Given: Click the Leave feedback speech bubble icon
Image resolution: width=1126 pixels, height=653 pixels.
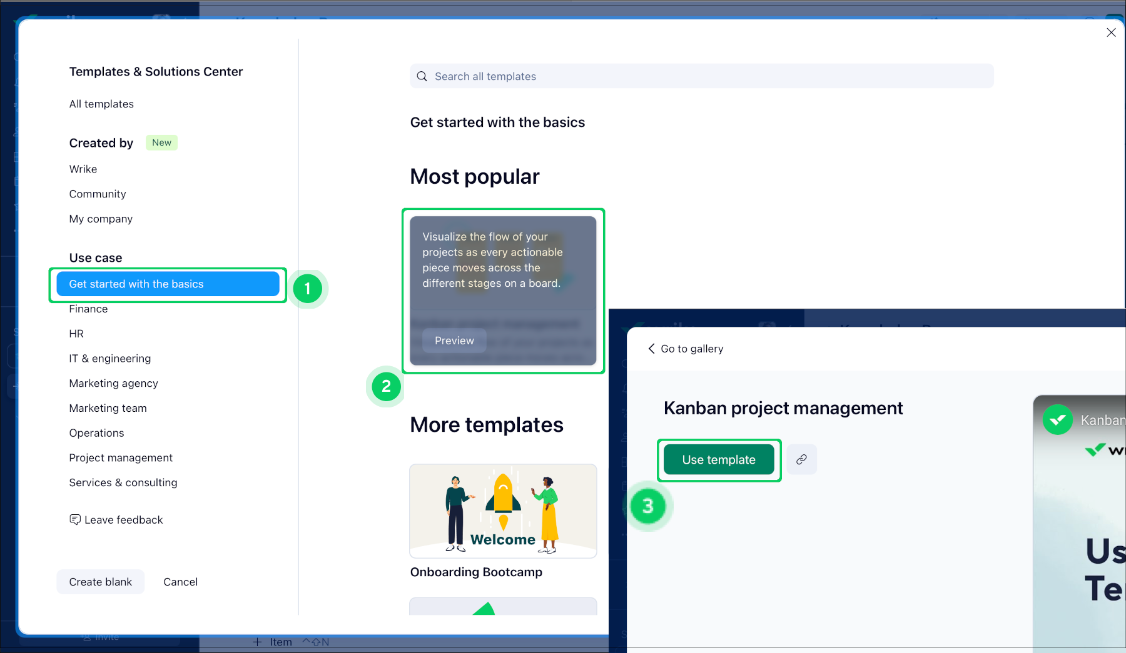Looking at the screenshot, I should pyautogui.click(x=75, y=520).
